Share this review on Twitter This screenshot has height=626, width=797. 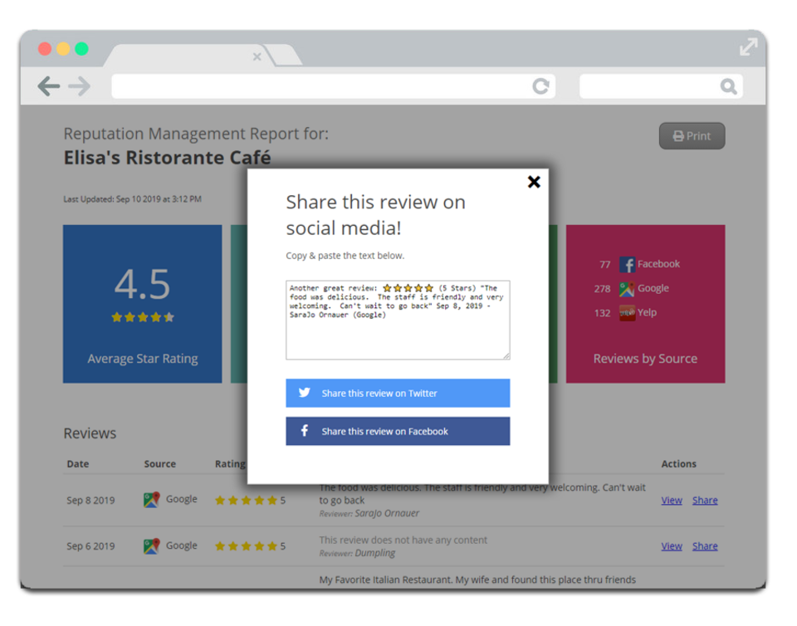[398, 393]
